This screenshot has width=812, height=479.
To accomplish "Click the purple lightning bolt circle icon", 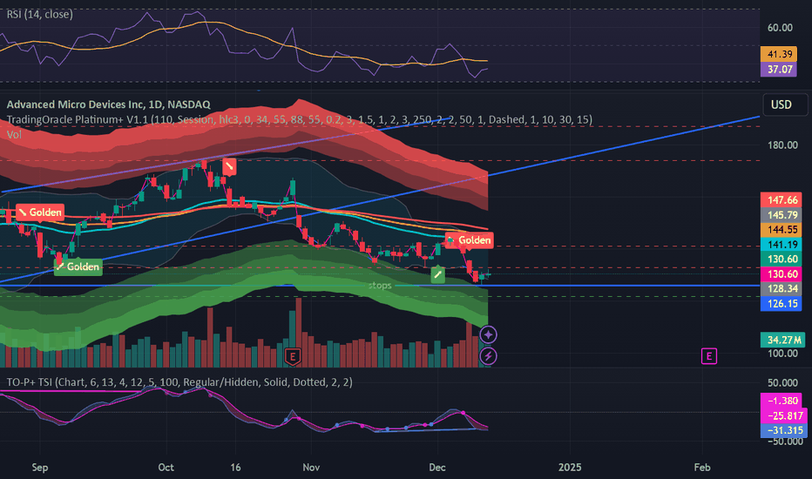I will coord(489,355).
